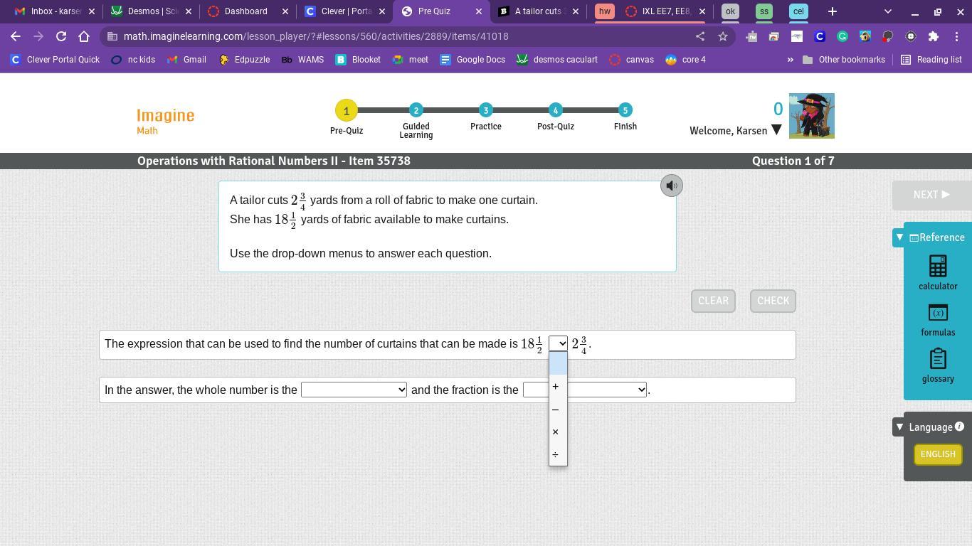This screenshot has height=546, width=972.
Task: Choose the division sign option
Action: [558, 454]
